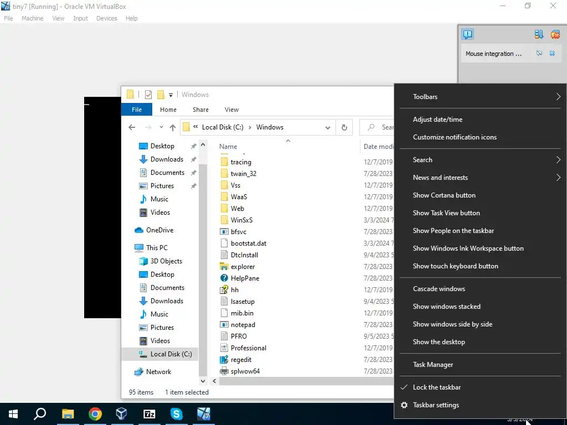Viewport: 567px width, 425px height.
Task: Select the regedit file
Action: [x=240, y=360]
